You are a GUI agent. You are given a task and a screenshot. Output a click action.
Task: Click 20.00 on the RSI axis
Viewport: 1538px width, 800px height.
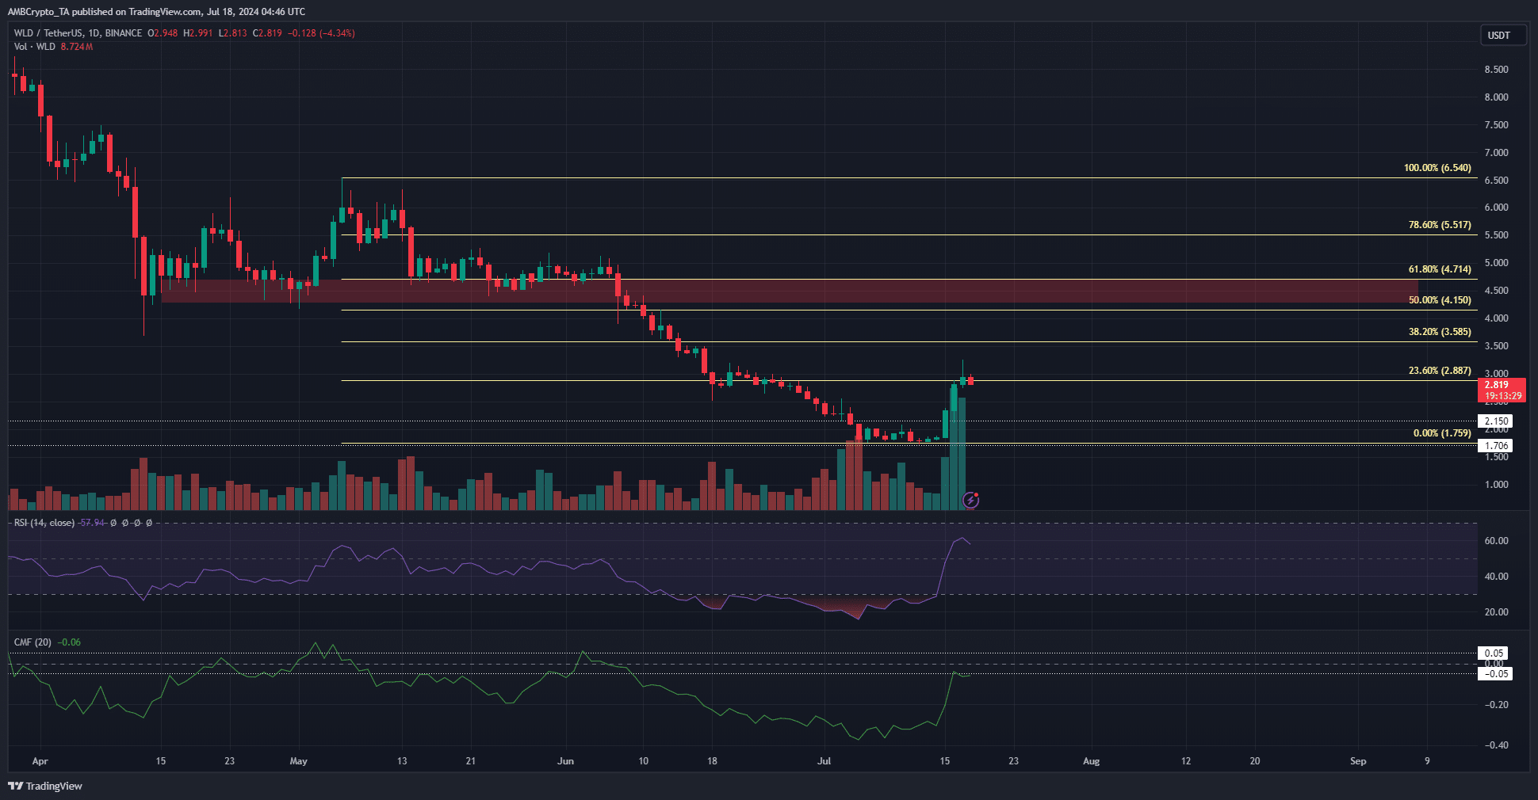click(x=1496, y=612)
